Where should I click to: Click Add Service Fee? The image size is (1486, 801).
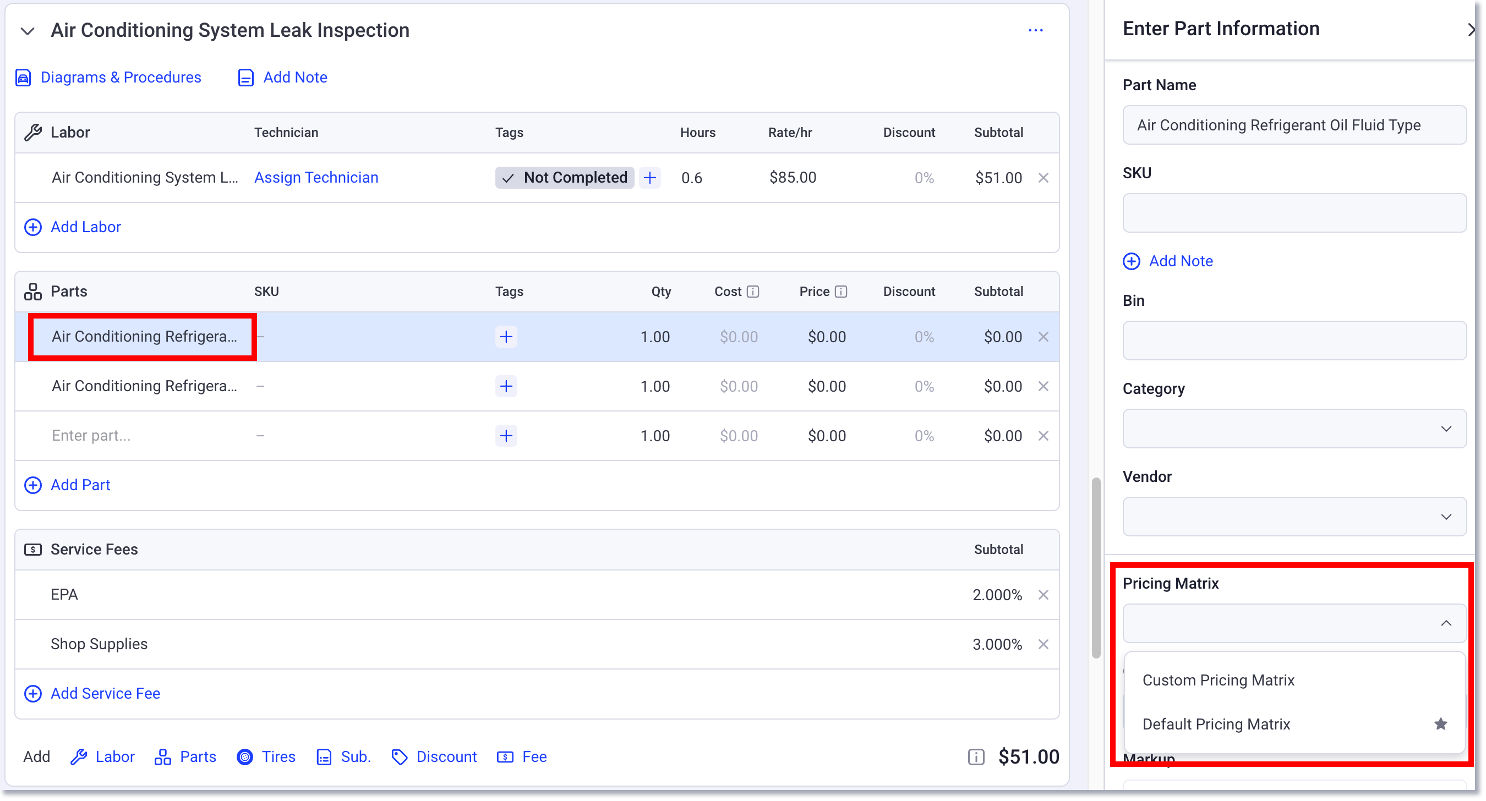[105, 693]
